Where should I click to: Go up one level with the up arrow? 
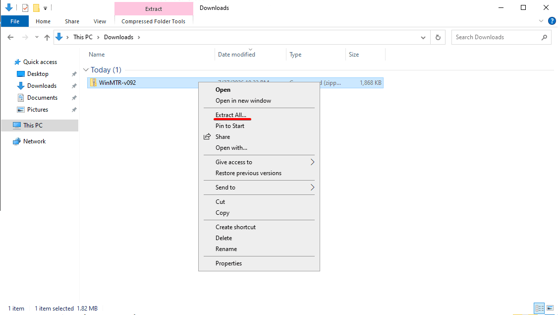[x=47, y=37]
